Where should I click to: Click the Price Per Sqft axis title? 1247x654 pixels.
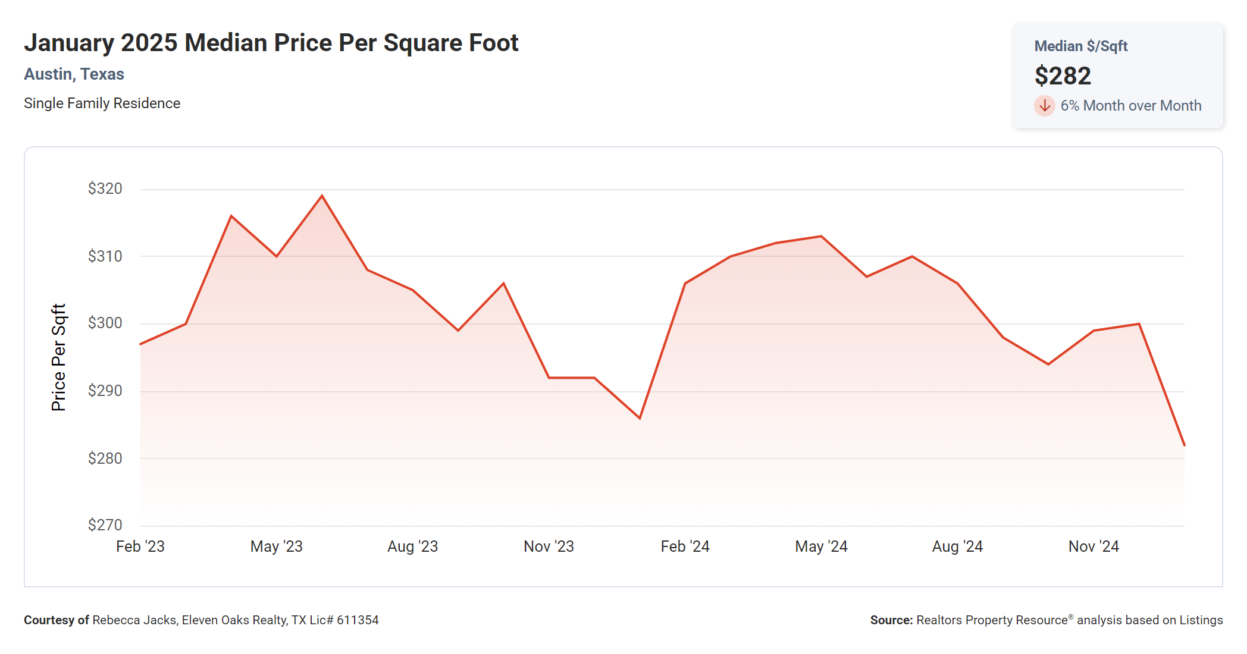point(58,357)
